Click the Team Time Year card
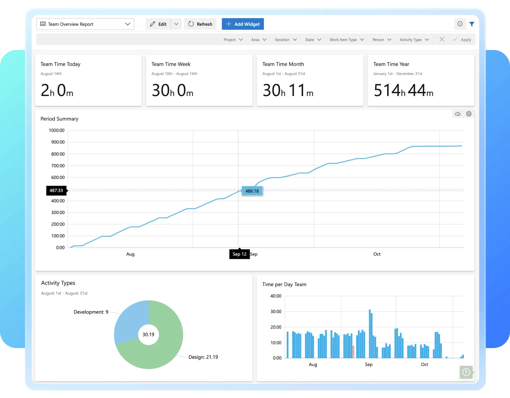 coord(421,80)
